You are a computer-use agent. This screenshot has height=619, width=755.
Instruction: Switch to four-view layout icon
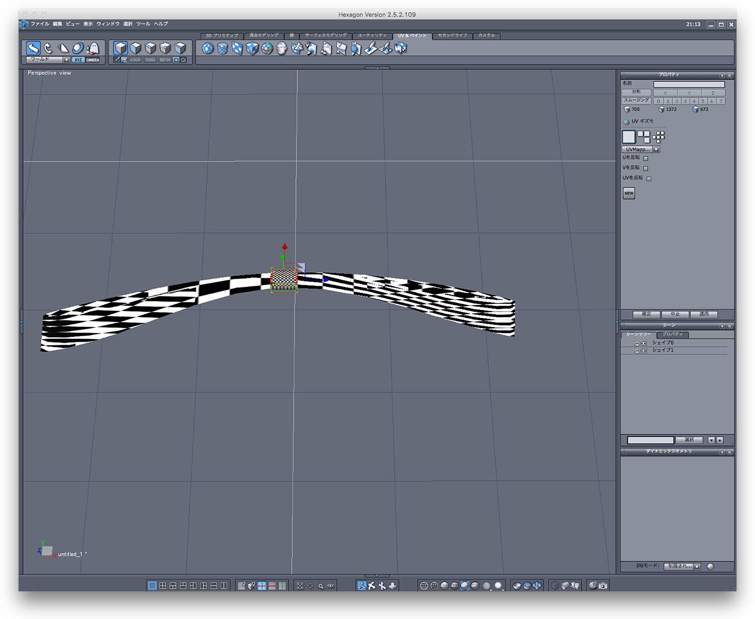pyautogui.click(x=163, y=586)
